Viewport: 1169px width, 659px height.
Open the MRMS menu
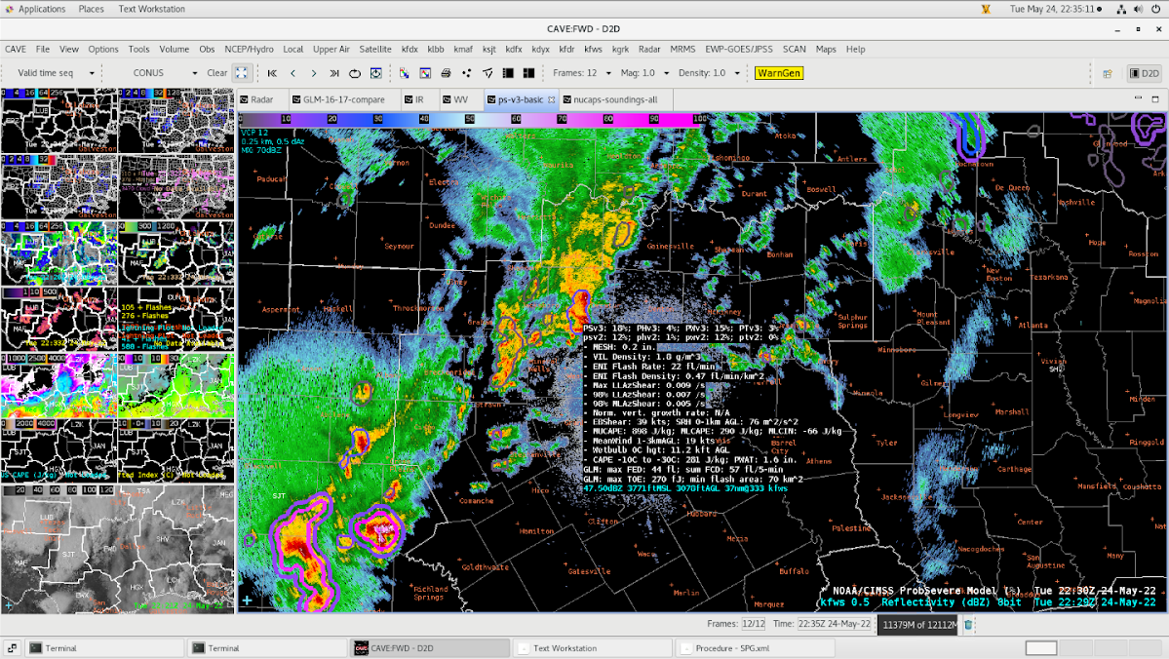682,49
